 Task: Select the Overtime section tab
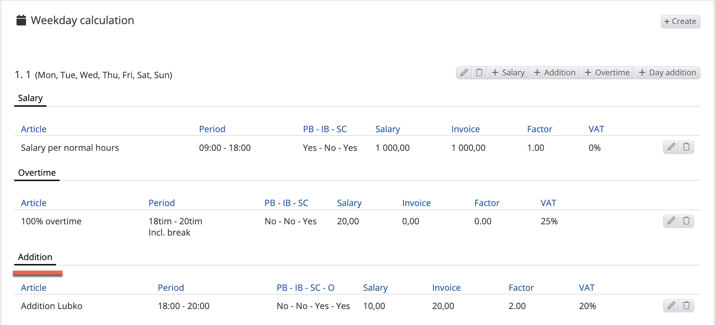pos(37,173)
